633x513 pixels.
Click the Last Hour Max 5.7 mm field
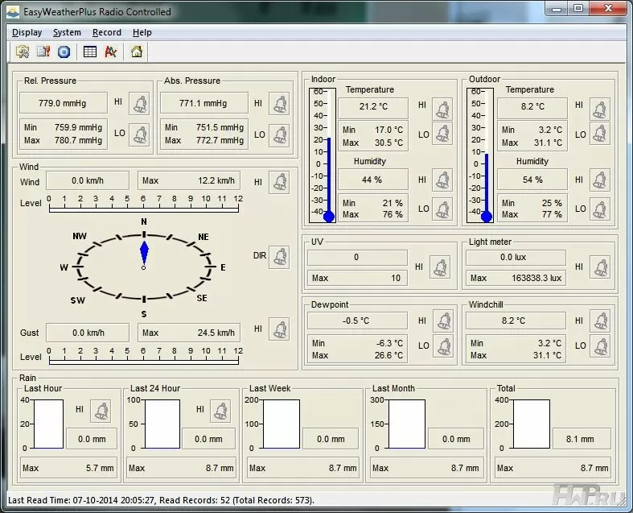pyautogui.click(x=68, y=468)
